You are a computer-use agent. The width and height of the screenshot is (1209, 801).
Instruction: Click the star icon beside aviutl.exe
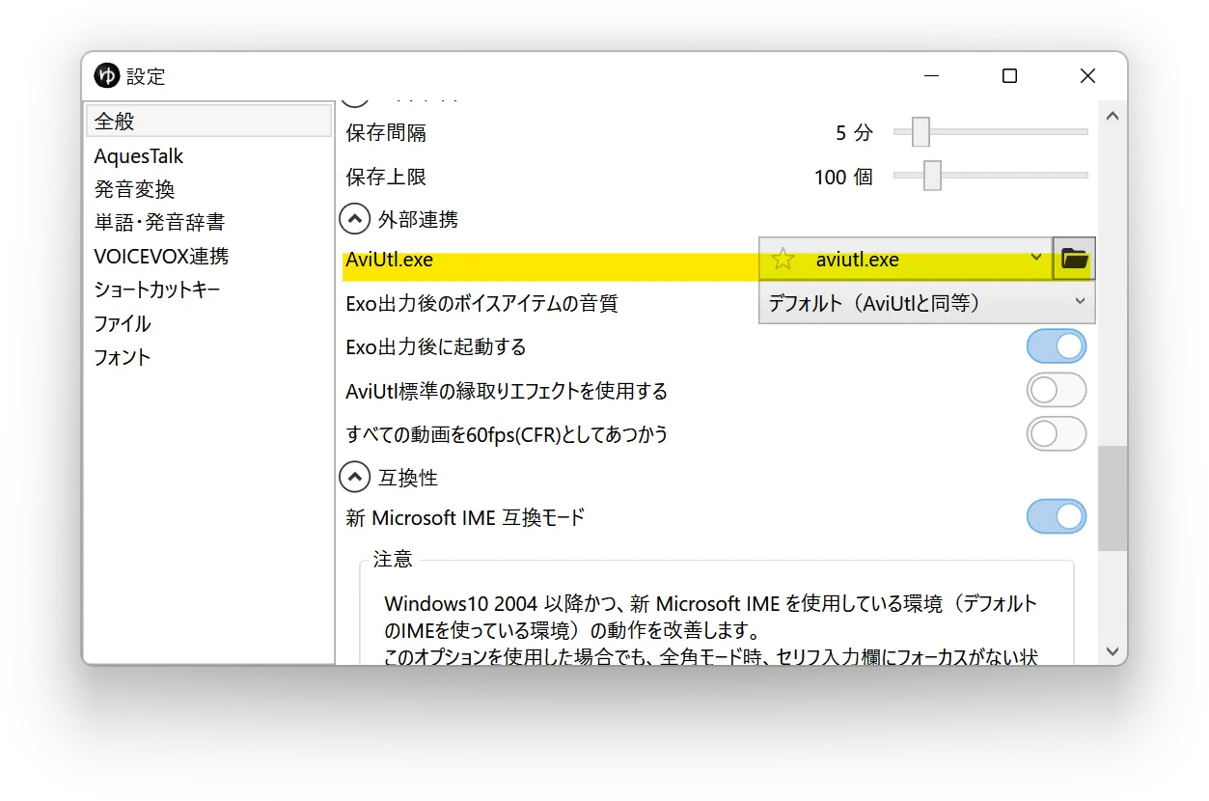pos(783,259)
